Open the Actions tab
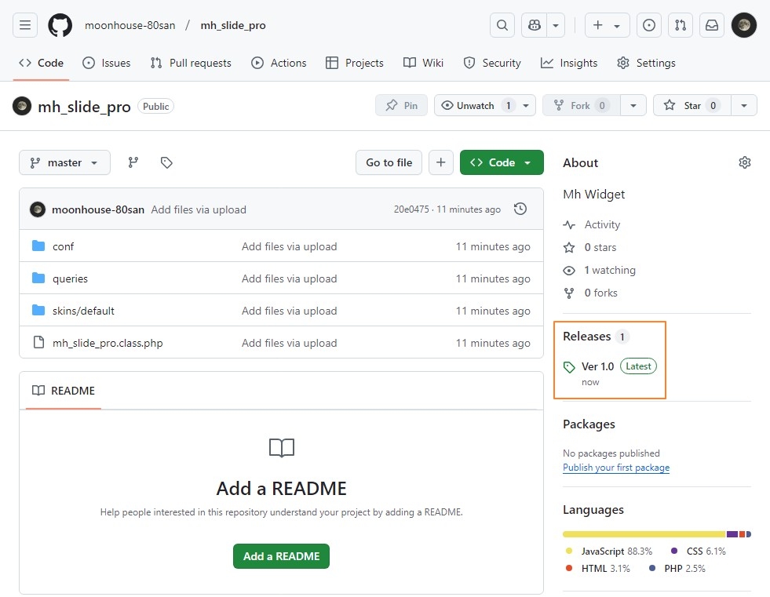The height and width of the screenshot is (597, 770). [279, 63]
